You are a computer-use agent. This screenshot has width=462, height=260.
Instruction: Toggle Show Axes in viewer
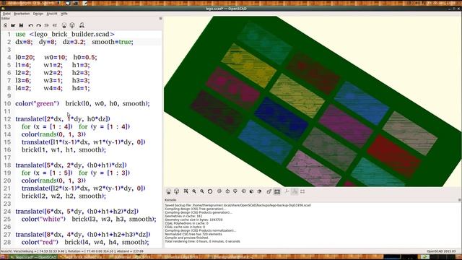[x=287, y=191]
